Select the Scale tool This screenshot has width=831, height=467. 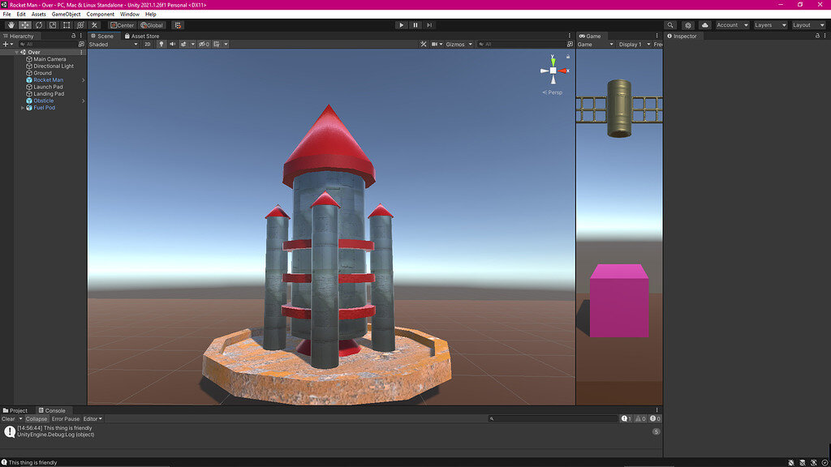(x=51, y=25)
